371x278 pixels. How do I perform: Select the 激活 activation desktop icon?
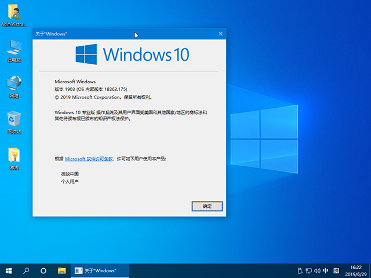(x=14, y=158)
